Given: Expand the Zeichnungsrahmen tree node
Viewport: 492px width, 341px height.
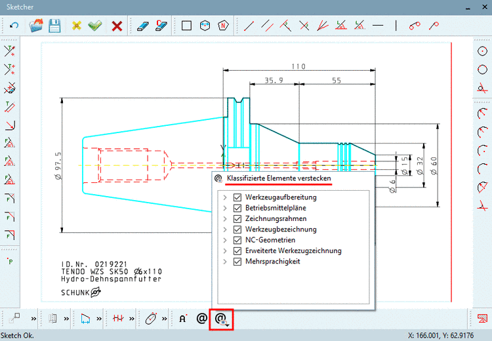Looking at the screenshot, I should click(x=225, y=218).
